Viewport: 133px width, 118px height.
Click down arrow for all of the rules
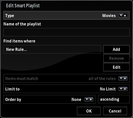pyautogui.click(x=121, y=78)
